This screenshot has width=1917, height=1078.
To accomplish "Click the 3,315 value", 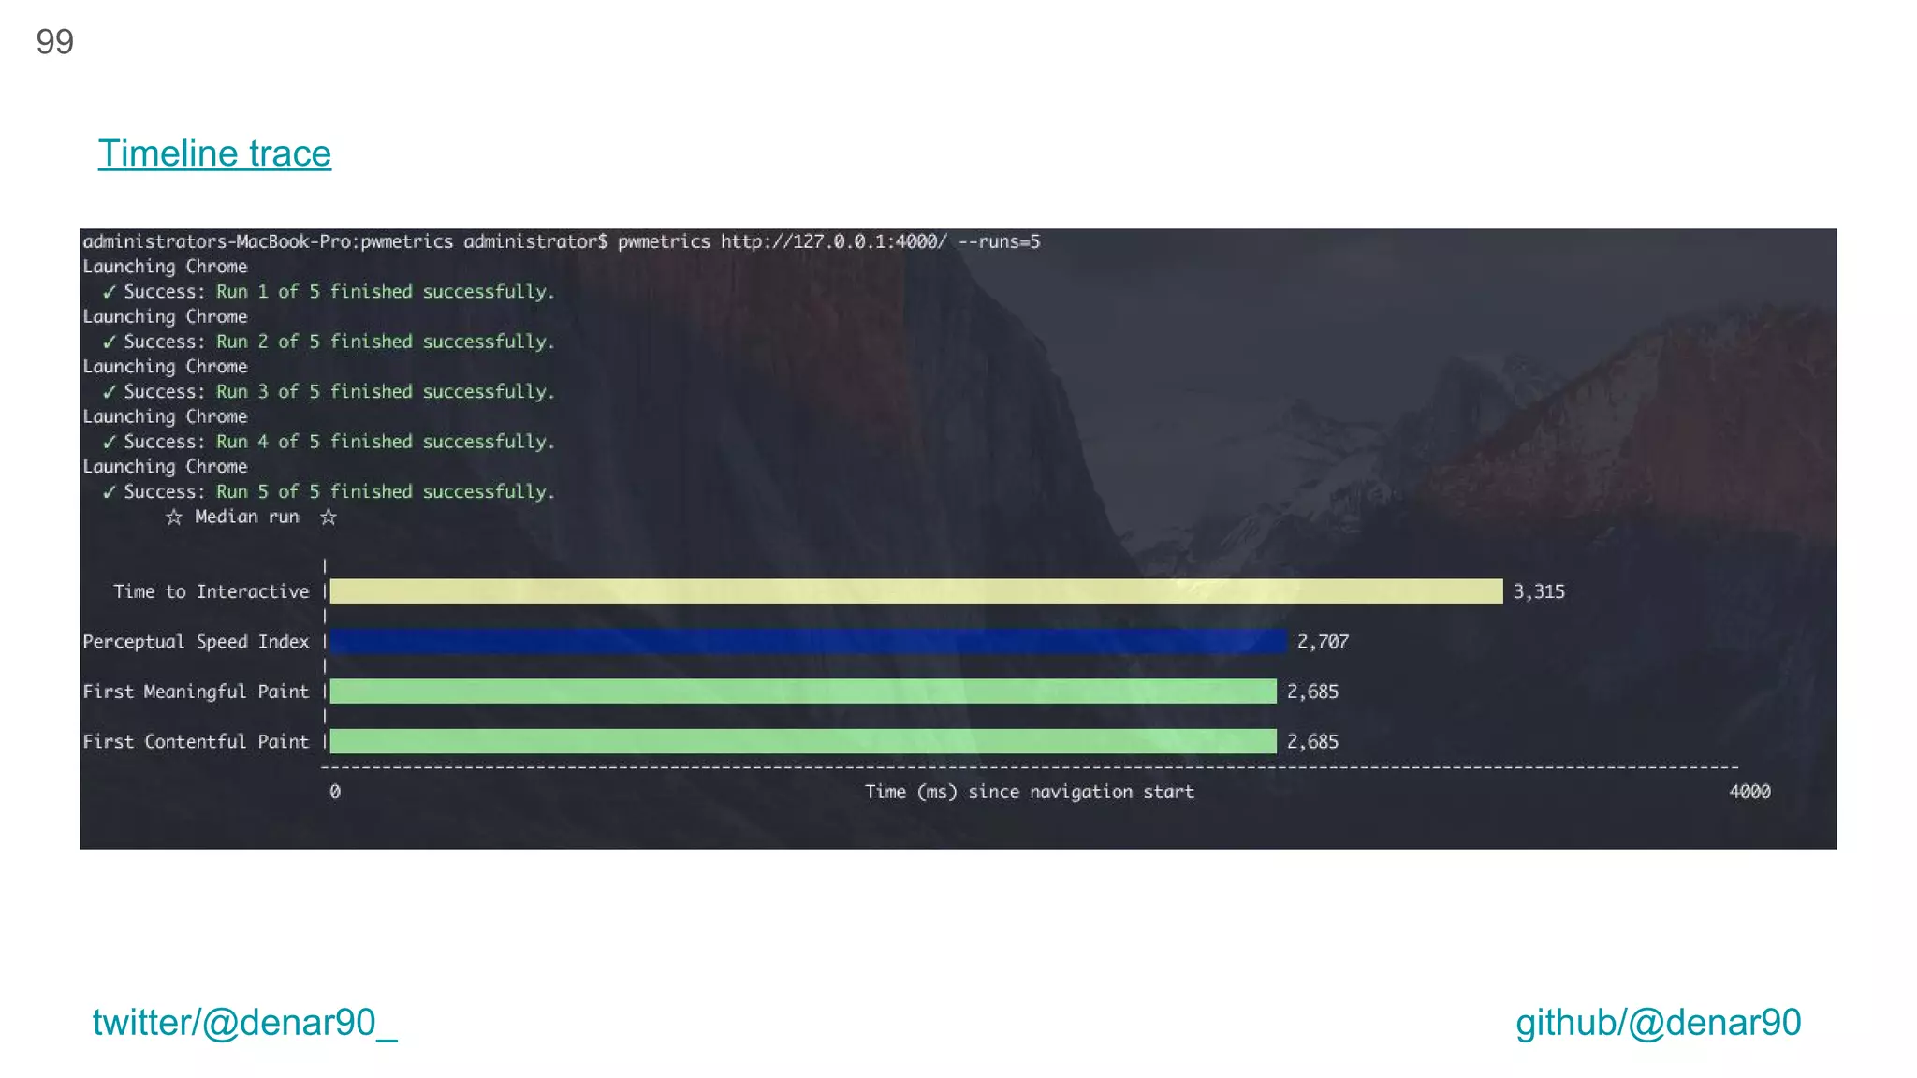I will pos(1539,591).
